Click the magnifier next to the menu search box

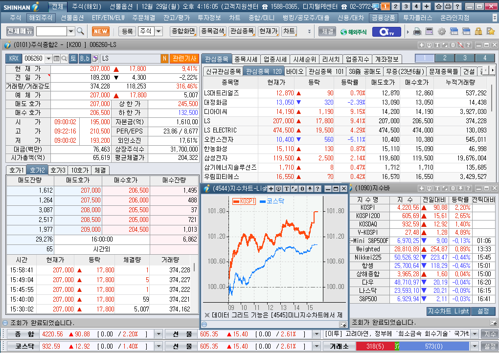[81, 31]
